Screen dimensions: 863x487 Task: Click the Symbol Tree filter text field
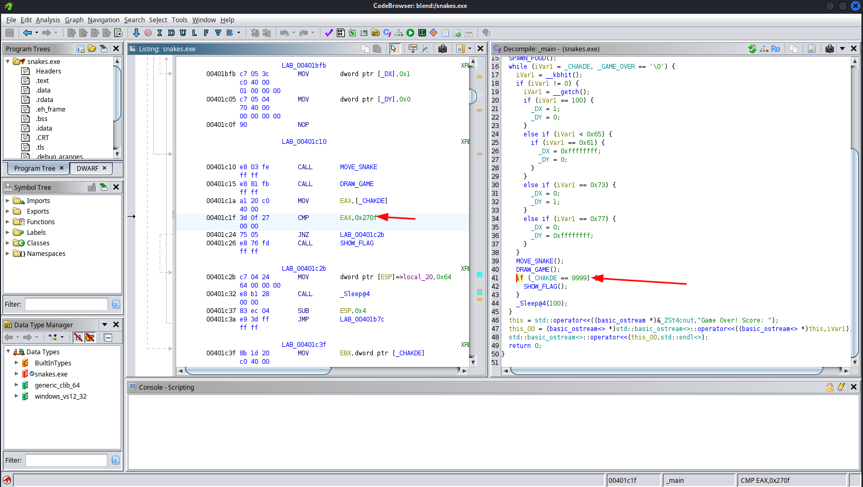66,305
